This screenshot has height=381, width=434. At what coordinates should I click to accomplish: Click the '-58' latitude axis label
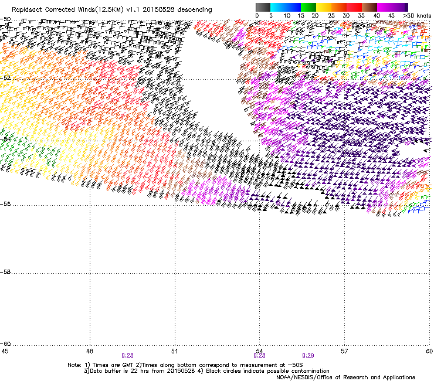pyautogui.click(x=5, y=272)
